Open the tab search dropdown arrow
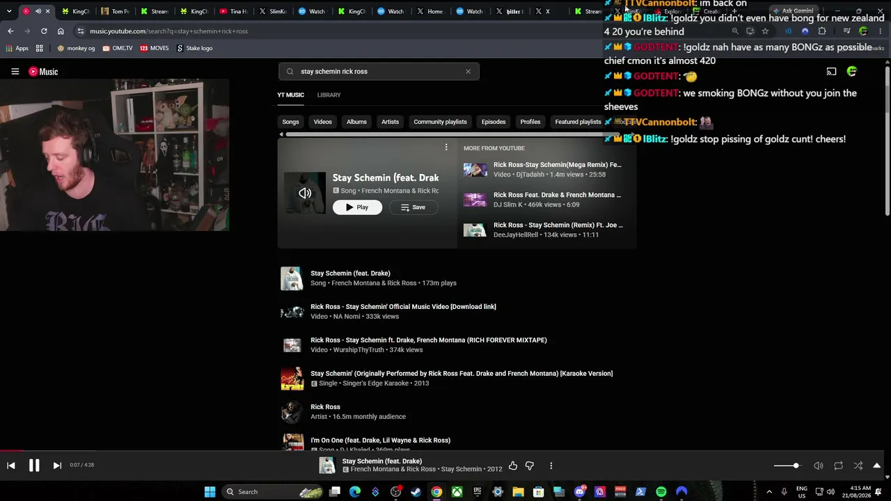Image resolution: width=891 pixels, height=501 pixels. (x=9, y=11)
